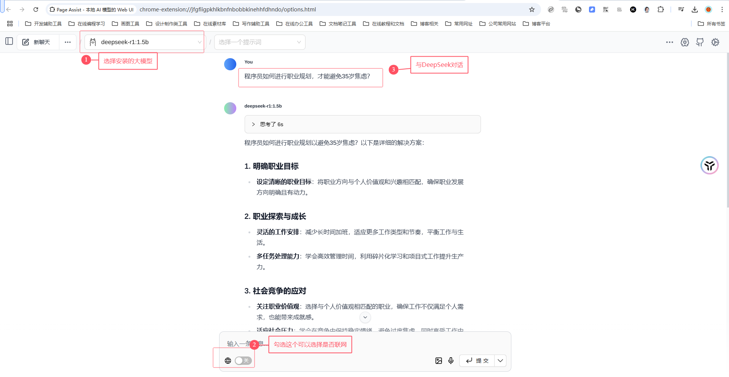Click the three-dot more options icon
Screen dimensions: 729x377
pos(669,42)
